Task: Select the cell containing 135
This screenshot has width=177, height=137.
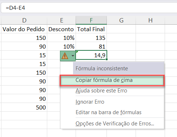Action: pyautogui.click(x=91, y=38)
